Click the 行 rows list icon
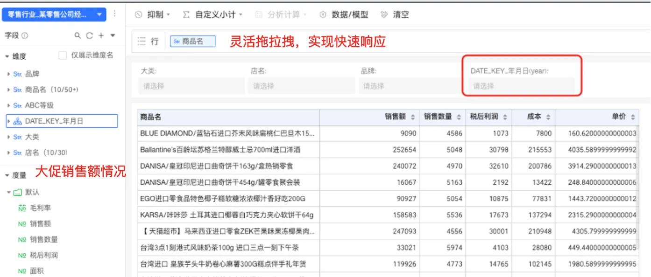This screenshot has height=277, width=651. [142, 42]
